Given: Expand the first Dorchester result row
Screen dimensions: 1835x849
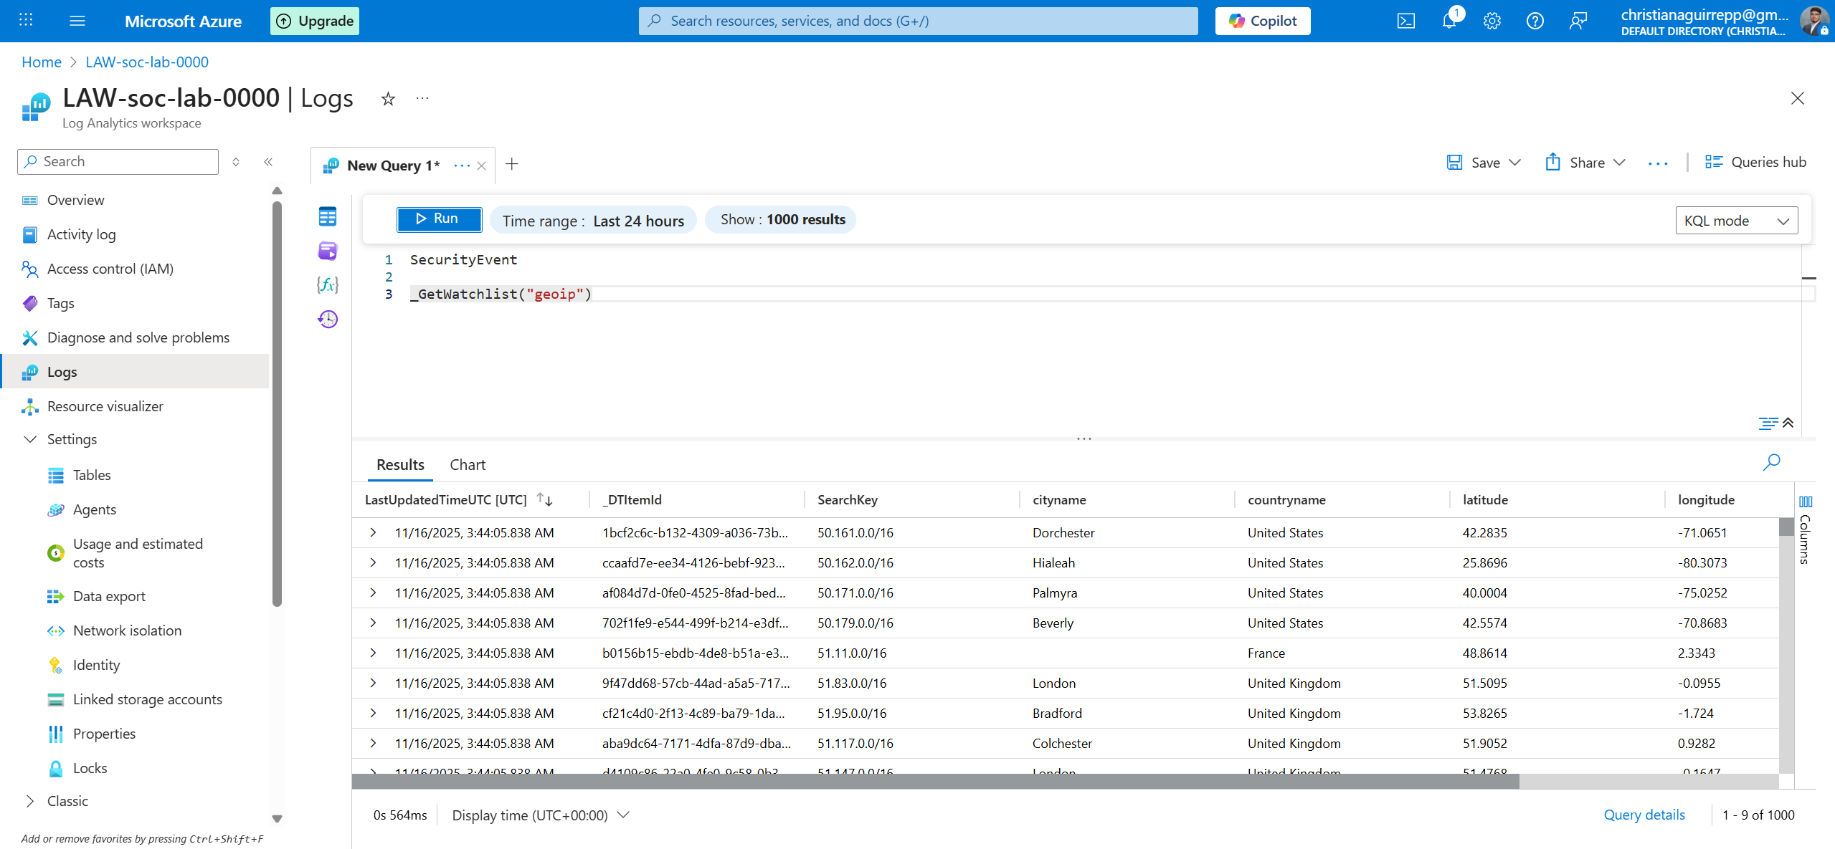Looking at the screenshot, I should tap(372, 532).
